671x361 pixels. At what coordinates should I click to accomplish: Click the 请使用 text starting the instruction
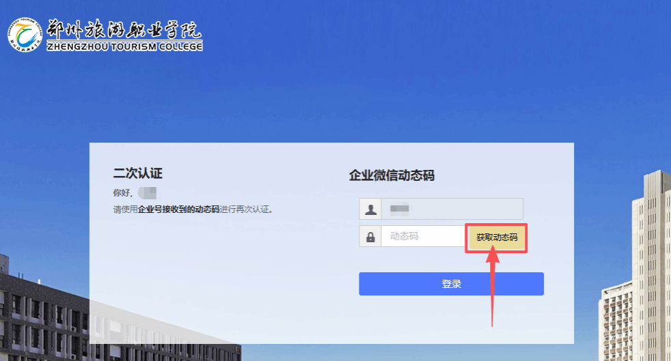[125, 210]
